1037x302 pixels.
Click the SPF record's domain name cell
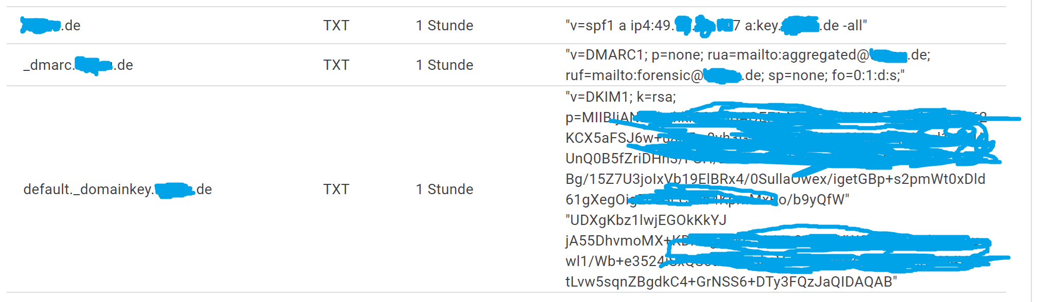(x=51, y=25)
